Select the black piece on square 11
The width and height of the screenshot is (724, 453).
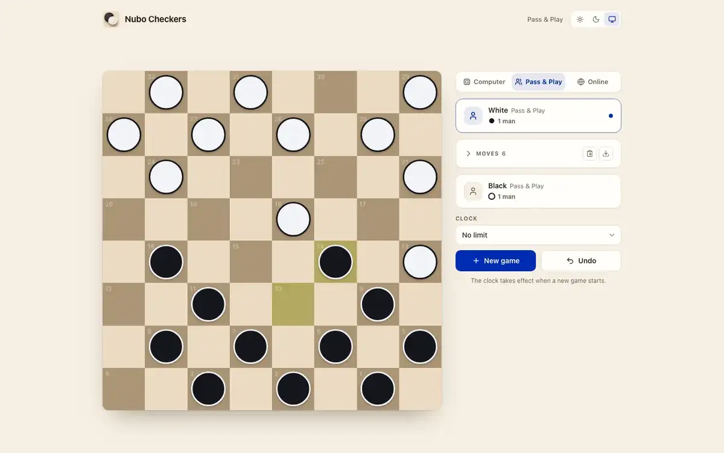pos(208,304)
